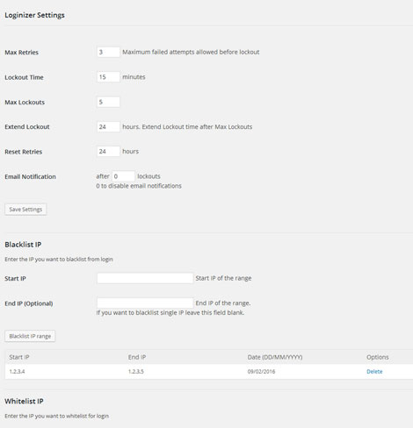
Task: Focus the Reset Retries hours field
Action: click(x=108, y=152)
